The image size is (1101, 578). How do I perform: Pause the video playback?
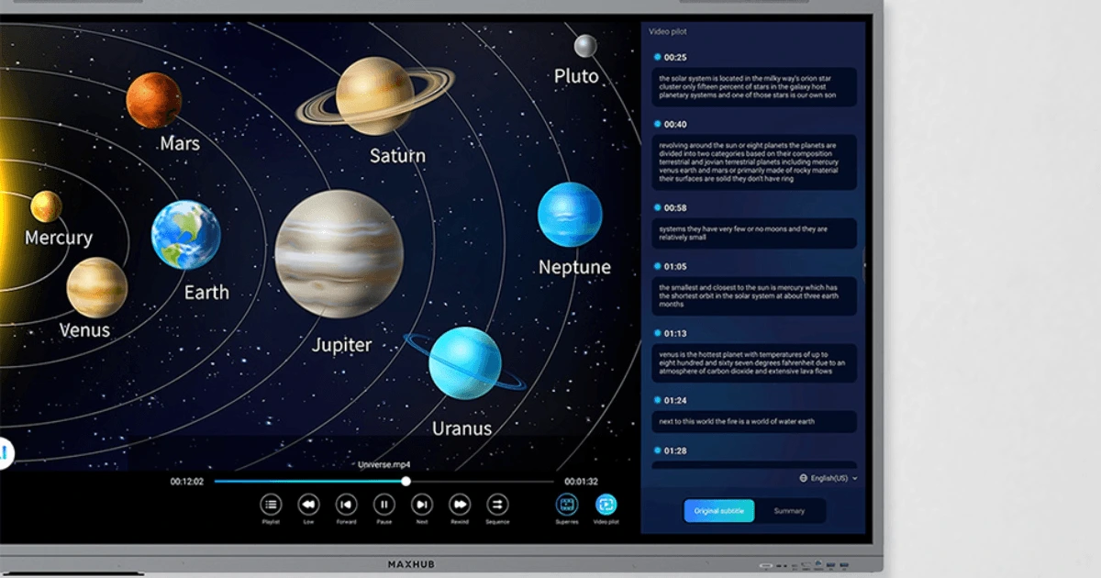click(384, 505)
